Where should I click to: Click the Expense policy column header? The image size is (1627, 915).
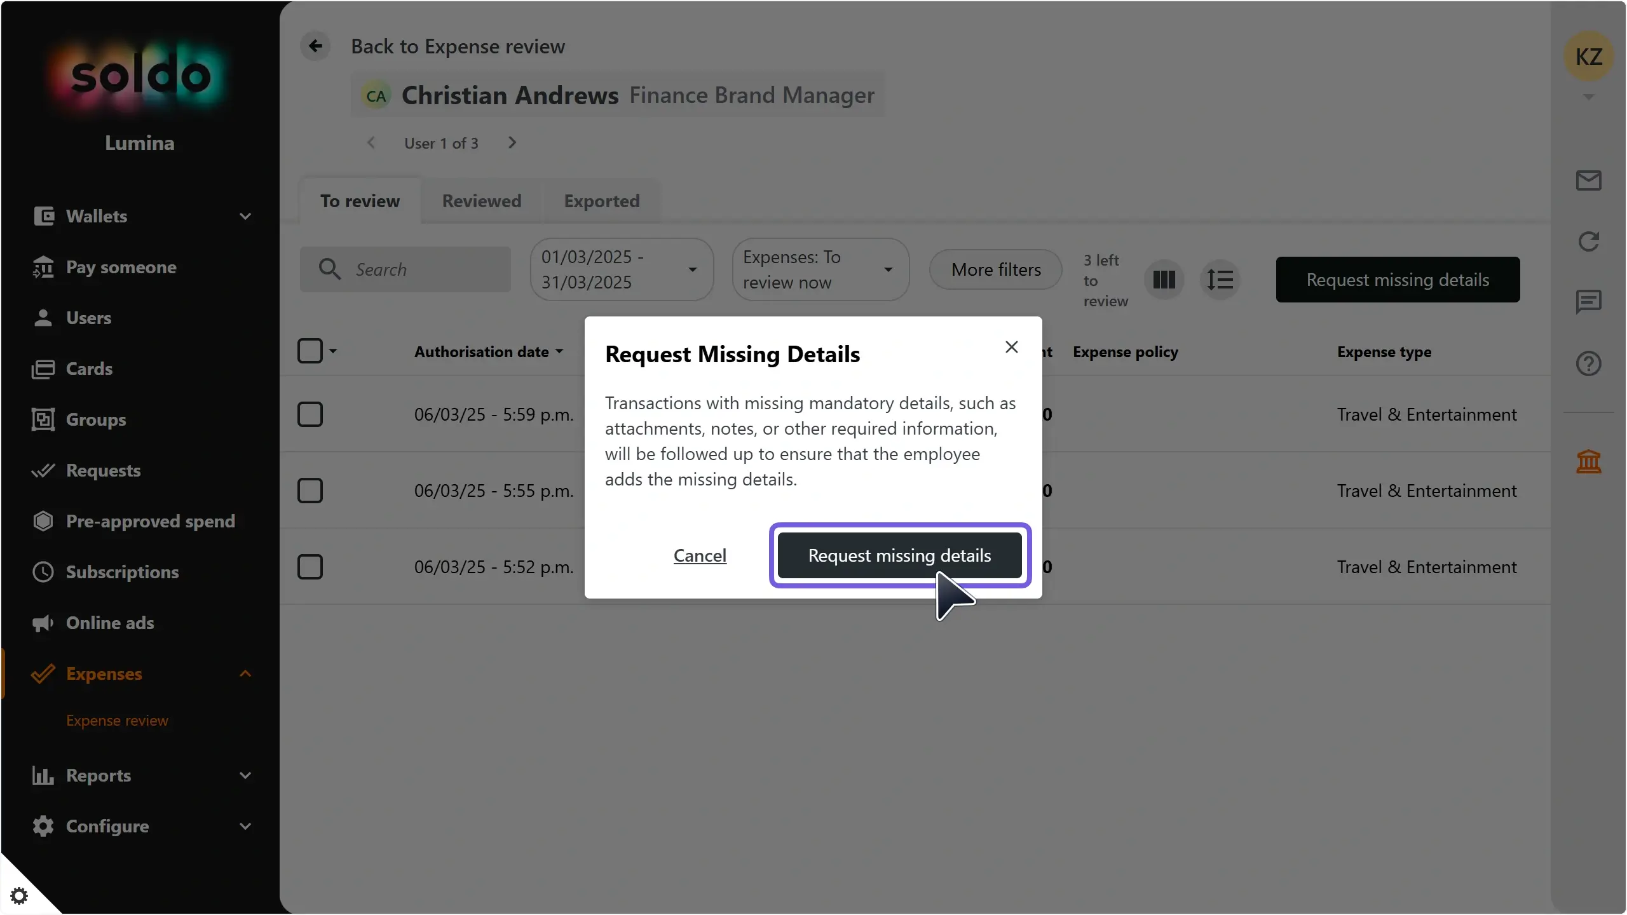(1125, 352)
